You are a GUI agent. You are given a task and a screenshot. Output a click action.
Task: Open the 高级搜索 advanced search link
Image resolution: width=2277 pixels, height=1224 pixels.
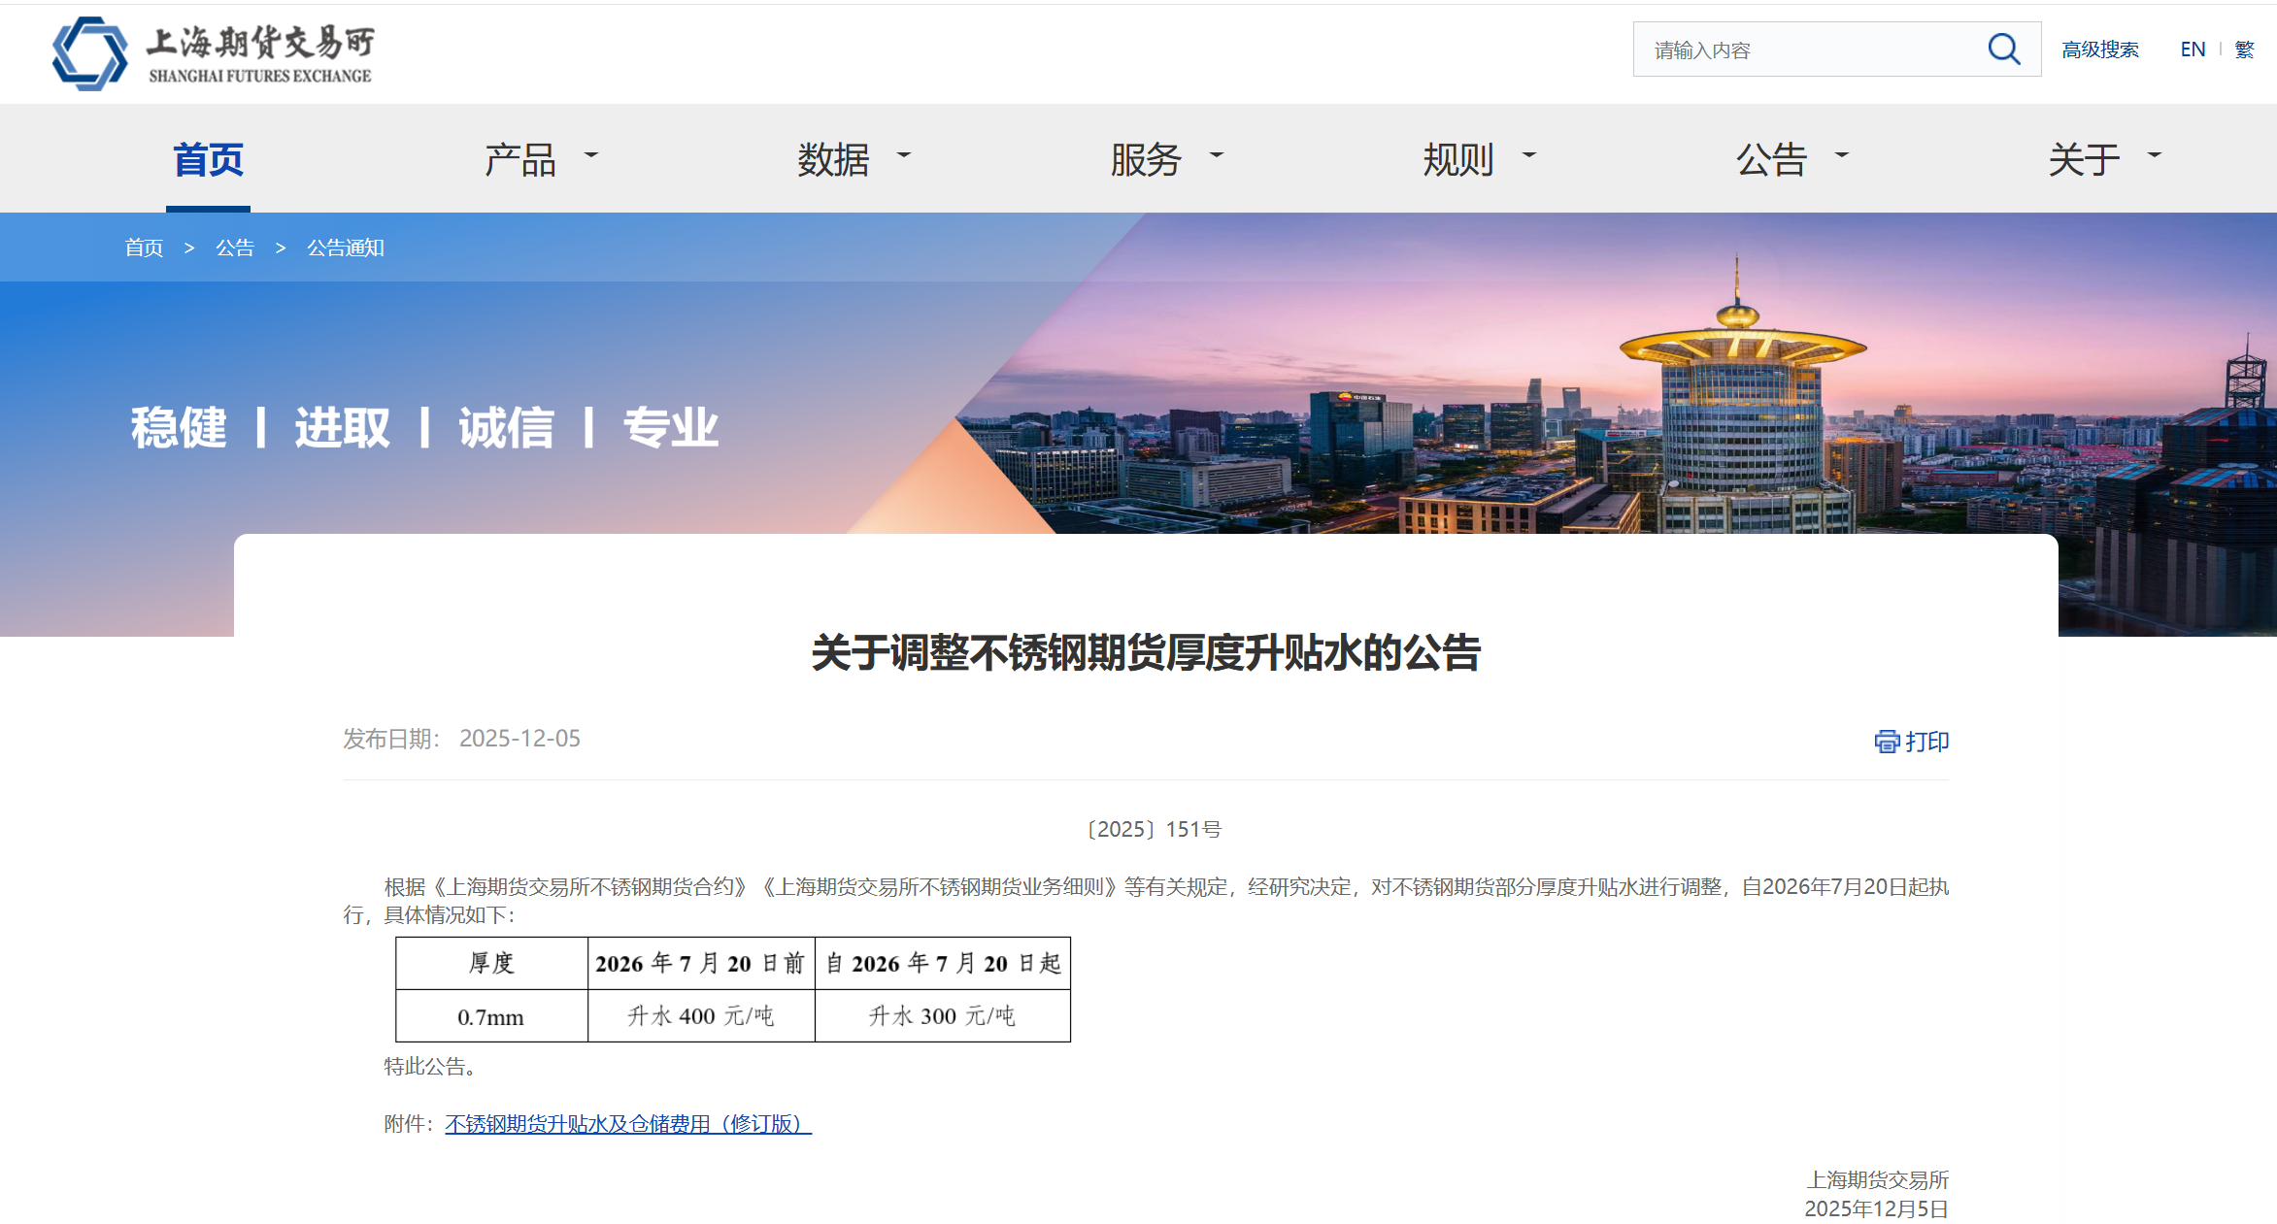pos(2099,50)
